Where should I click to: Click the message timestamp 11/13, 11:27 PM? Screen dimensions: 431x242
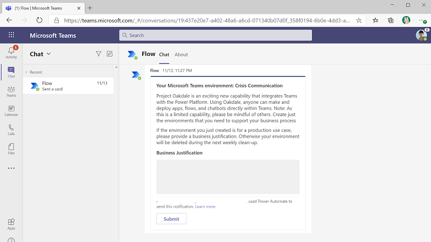[x=177, y=70]
